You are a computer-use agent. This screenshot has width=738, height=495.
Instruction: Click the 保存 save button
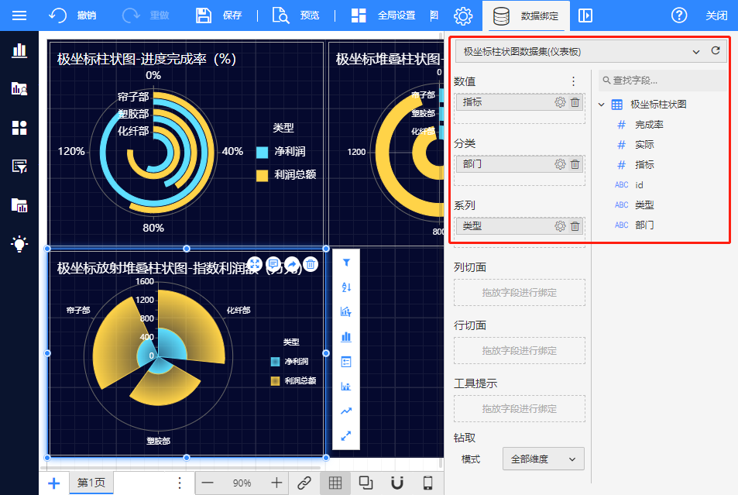(x=219, y=15)
